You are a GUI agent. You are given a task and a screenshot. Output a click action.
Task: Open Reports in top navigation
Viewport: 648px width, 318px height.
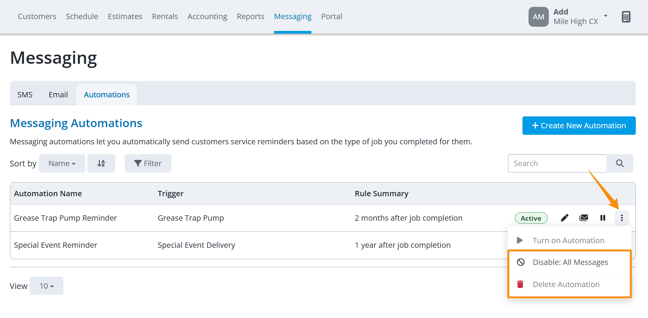click(x=250, y=16)
